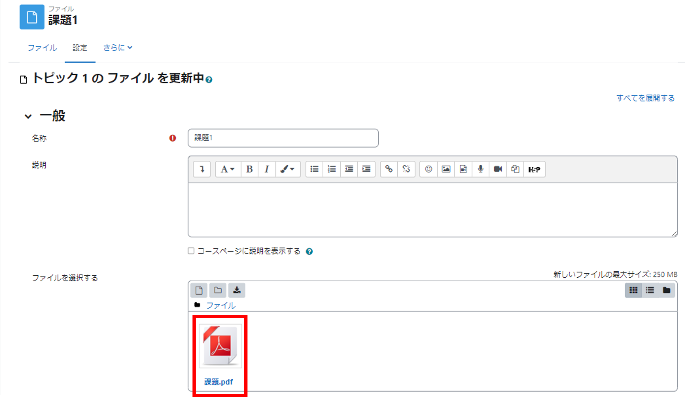Click the ファイル breadcrumb link
The image size is (685, 397).
(x=221, y=305)
